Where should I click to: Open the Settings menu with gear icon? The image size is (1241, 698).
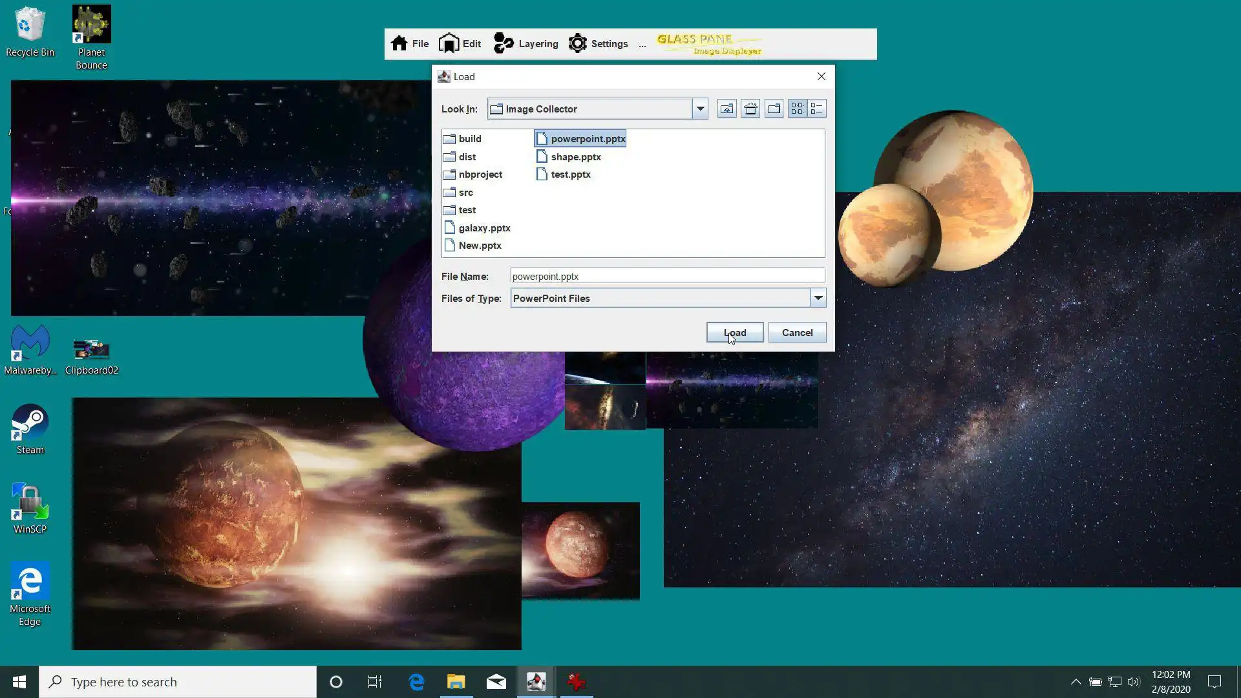(x=598, y=44)
